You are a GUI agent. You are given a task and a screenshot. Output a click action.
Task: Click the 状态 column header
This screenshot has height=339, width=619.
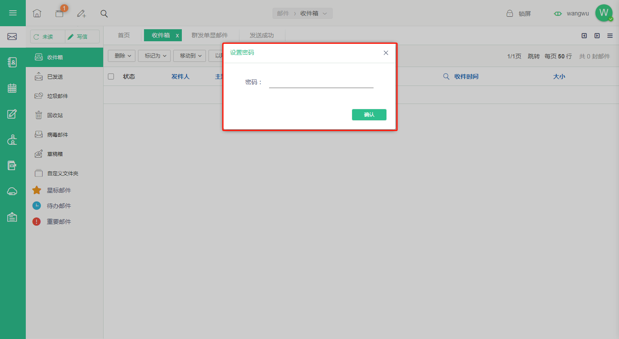(x=129, y=76)
